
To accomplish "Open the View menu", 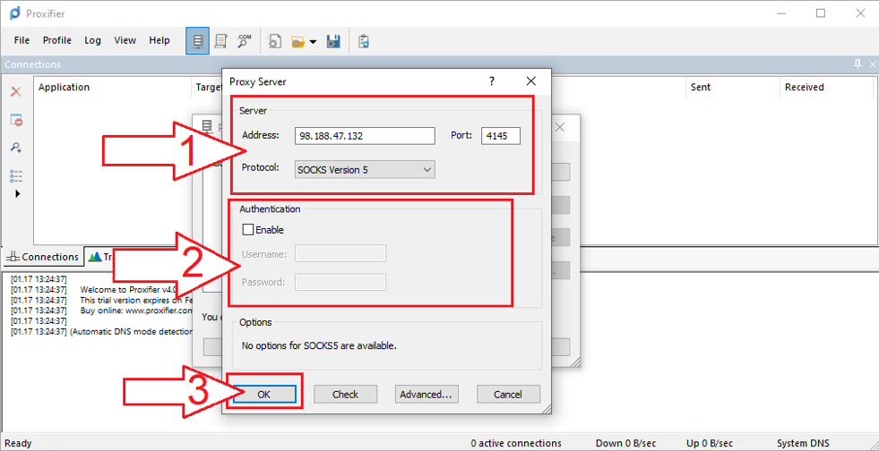I will (125, 40).
